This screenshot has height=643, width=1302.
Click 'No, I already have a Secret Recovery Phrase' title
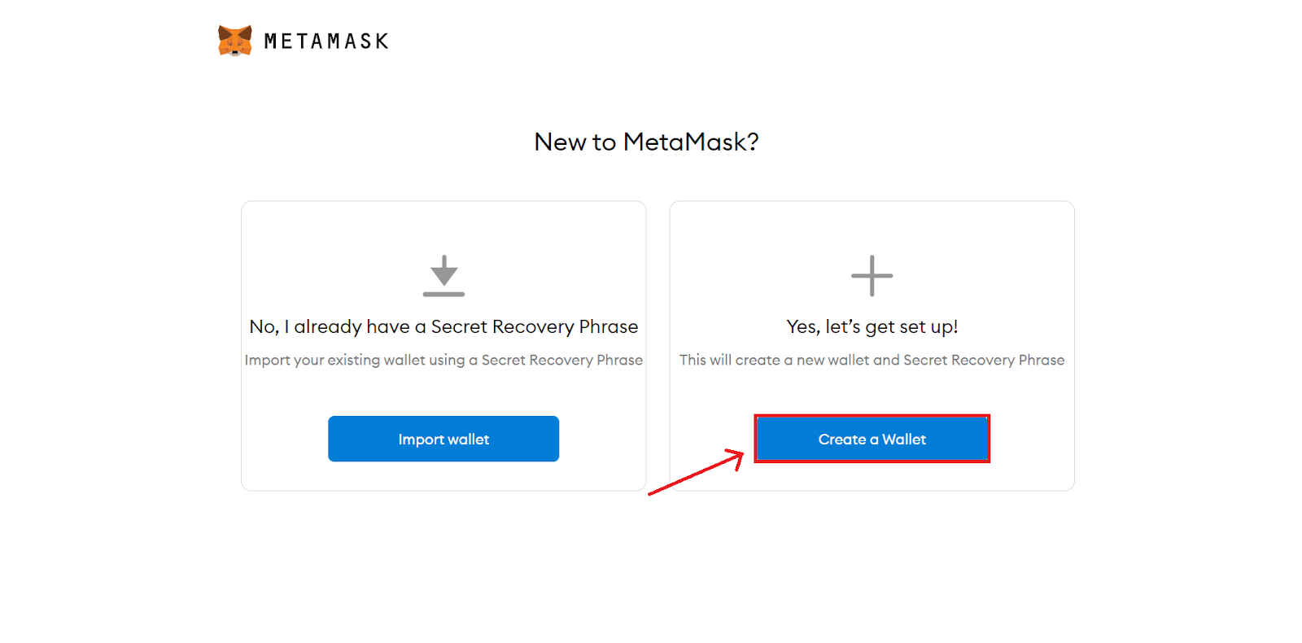[443, 326]
